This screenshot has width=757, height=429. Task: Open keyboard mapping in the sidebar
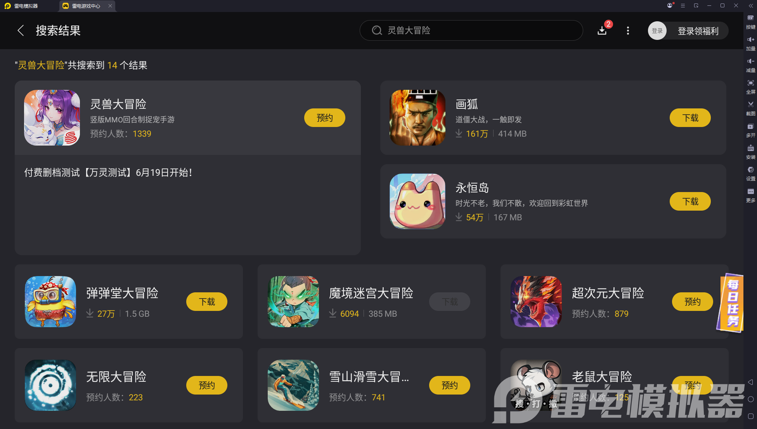coord(750,22)
